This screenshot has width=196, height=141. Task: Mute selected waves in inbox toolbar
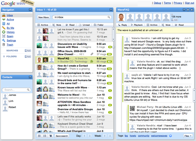click(57, 25)
